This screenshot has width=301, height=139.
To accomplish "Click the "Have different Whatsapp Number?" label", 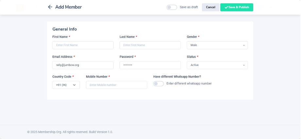I will [177, 77].
